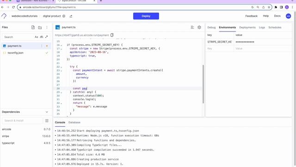Click the browser back arrow
Viewport: 296px width, 167px height.
click(2, 7)
